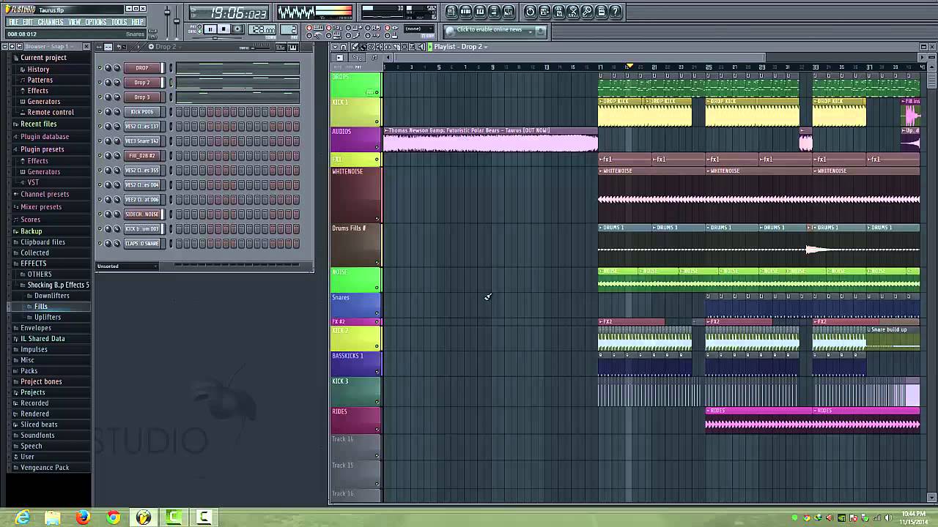This screenshot has height=527, width=938.
Task: Open the playlist view shortcut icon
Action: [x=452, y=12]
